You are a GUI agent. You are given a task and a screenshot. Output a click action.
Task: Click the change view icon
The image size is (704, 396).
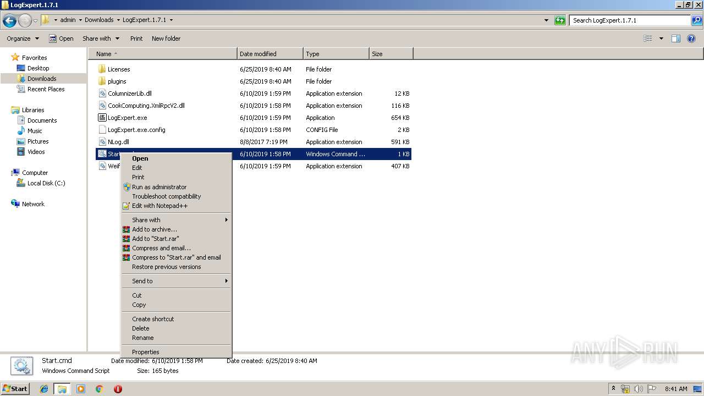(x=648, y=38)
